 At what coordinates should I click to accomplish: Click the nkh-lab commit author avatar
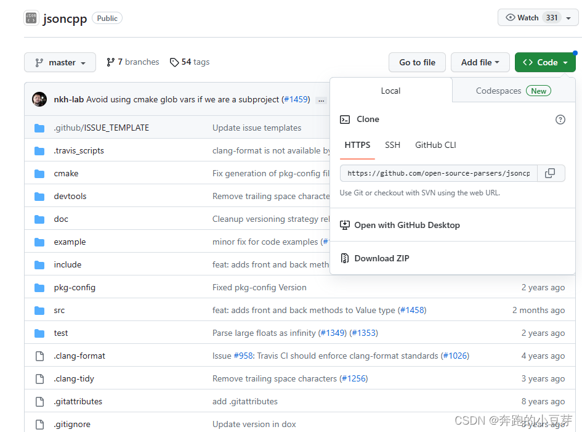[39, 99]
